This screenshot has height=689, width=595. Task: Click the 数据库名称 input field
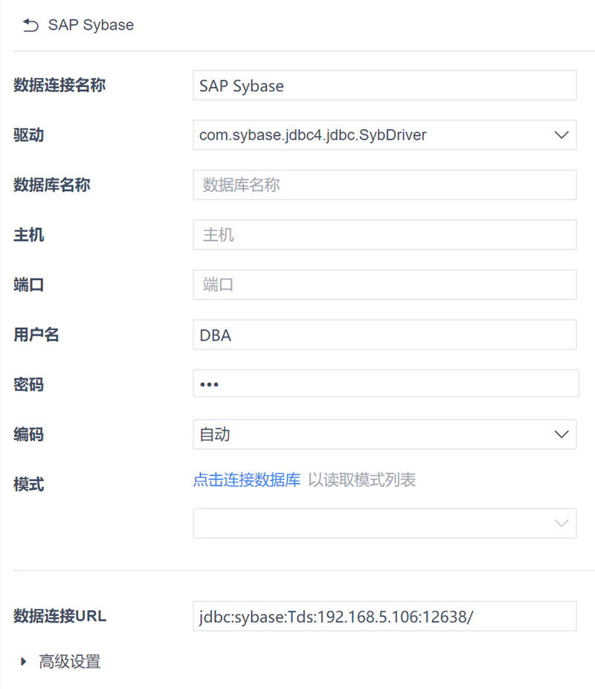pyautogui.click(x=385, y=185)
